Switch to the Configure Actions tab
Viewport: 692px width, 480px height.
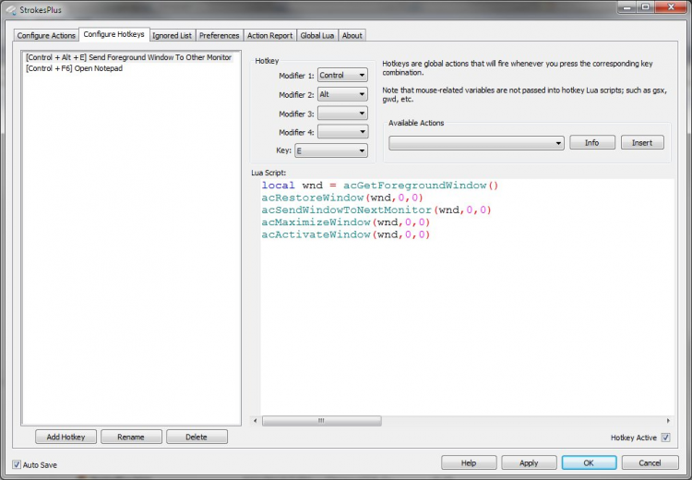pyautogui.click(x=46, y=35)
